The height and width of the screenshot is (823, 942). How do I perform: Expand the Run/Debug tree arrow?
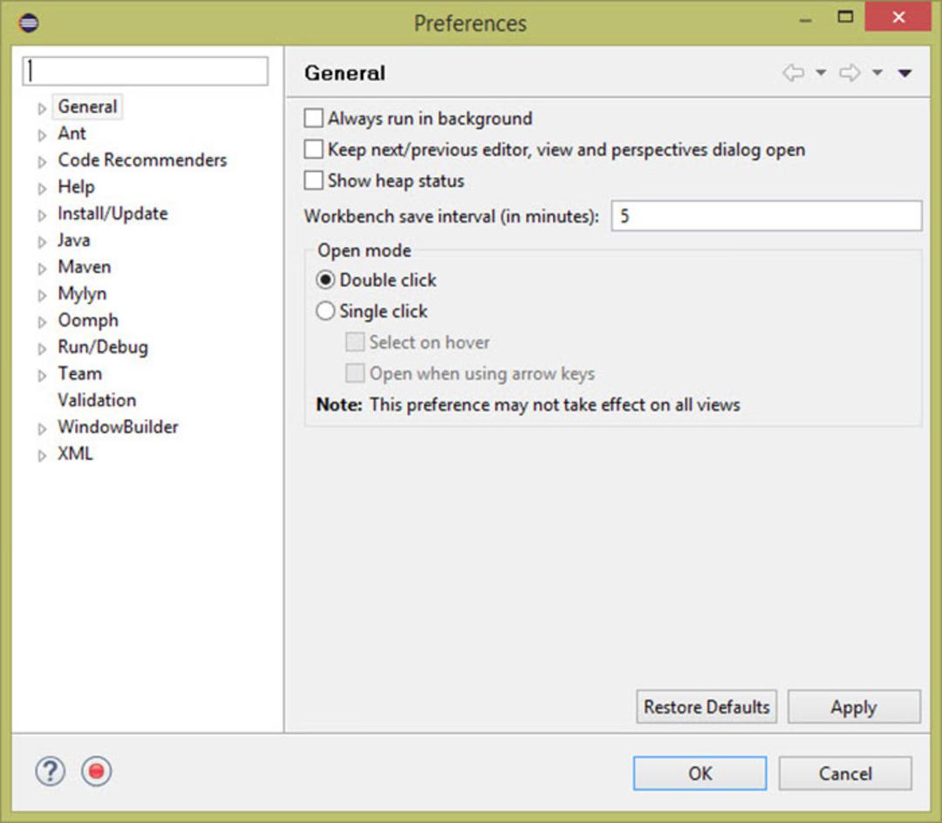click(x=42, y=349)
